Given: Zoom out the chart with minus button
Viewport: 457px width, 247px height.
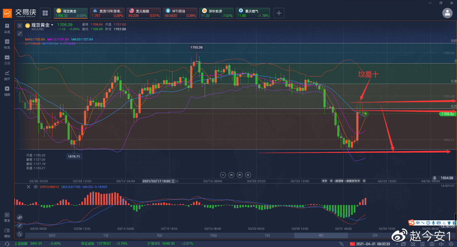Looking at the screenshot, I should tap(223, 175).
